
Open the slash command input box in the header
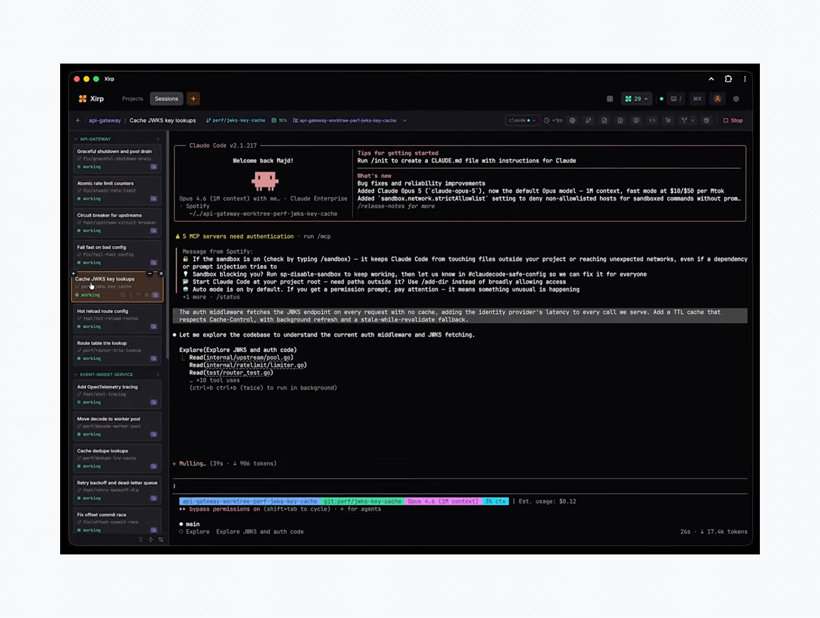[675, 98]
